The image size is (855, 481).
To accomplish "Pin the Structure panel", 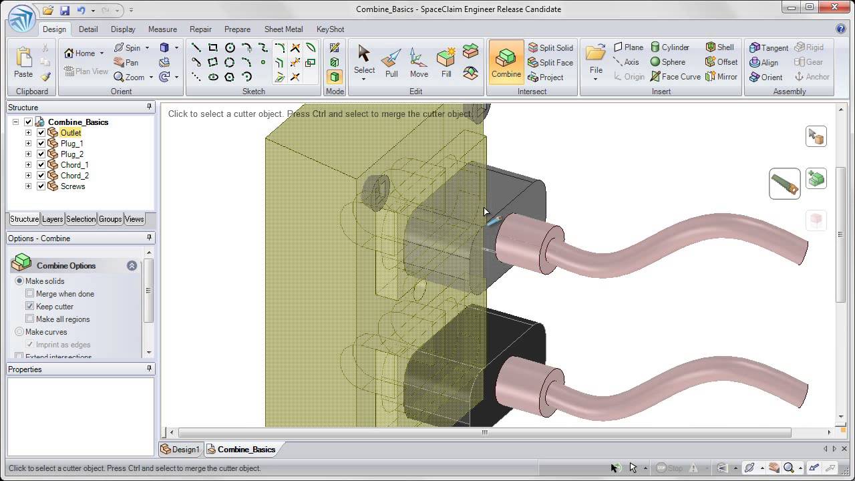I will pos(149,107).
